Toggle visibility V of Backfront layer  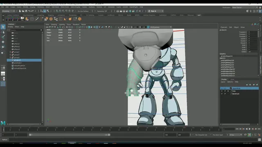point(222,94)
